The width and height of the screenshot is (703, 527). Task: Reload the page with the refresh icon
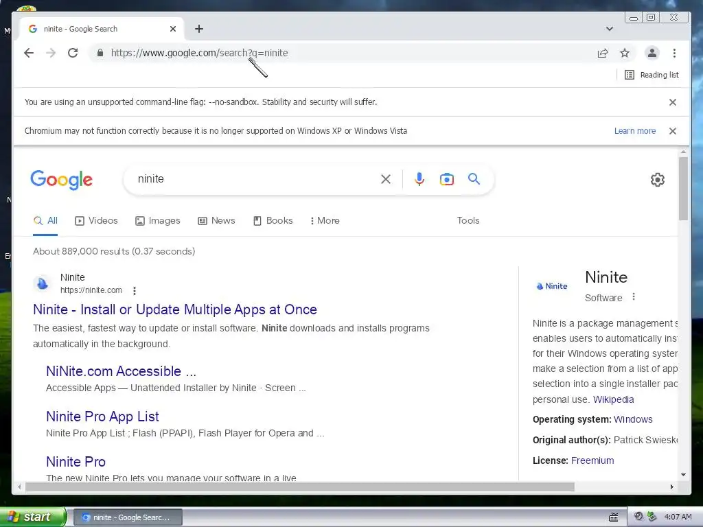point(73,53)
